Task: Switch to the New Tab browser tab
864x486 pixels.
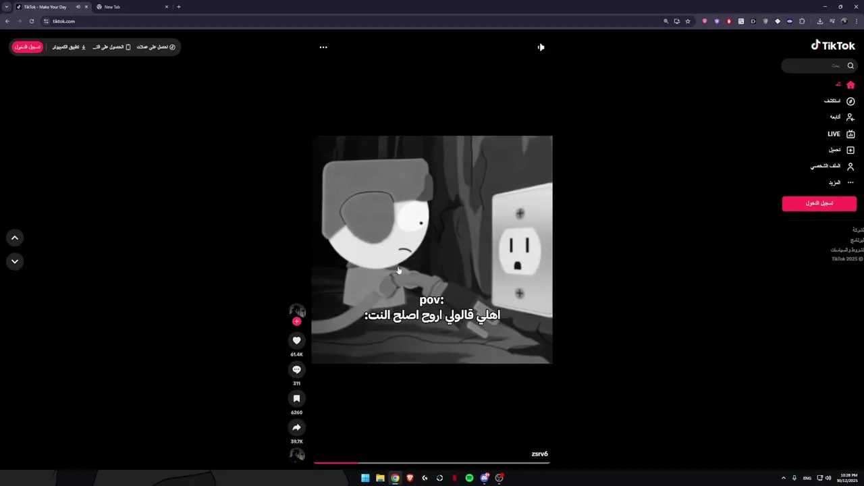Action: 132,7
